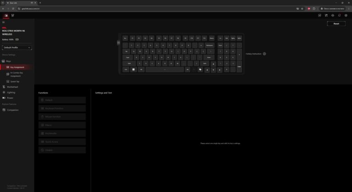352x192 pixels.
Task: Open the browser extensions puzzle icon
Action: [x=314, y=9]
